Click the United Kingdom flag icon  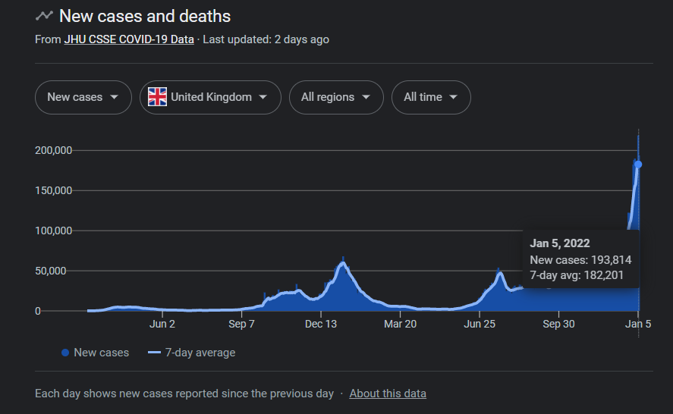[x=157, y=97]
